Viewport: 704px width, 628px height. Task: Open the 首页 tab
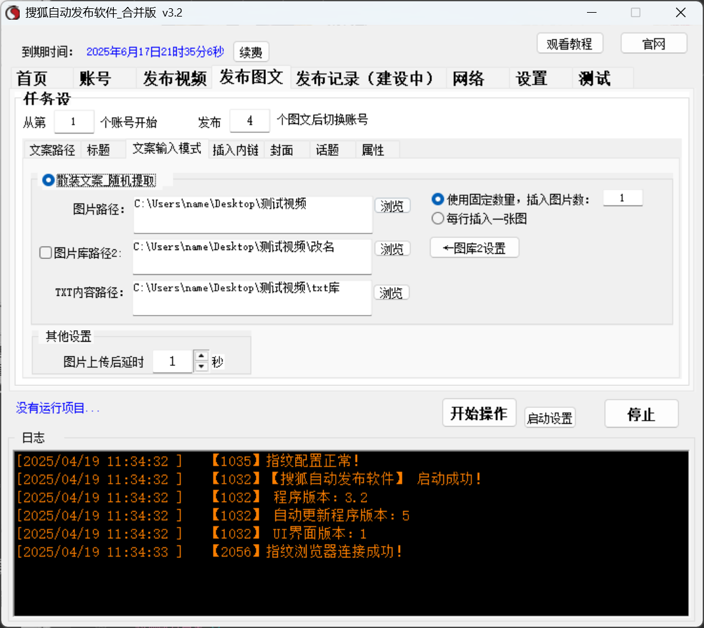coord(41,78)
